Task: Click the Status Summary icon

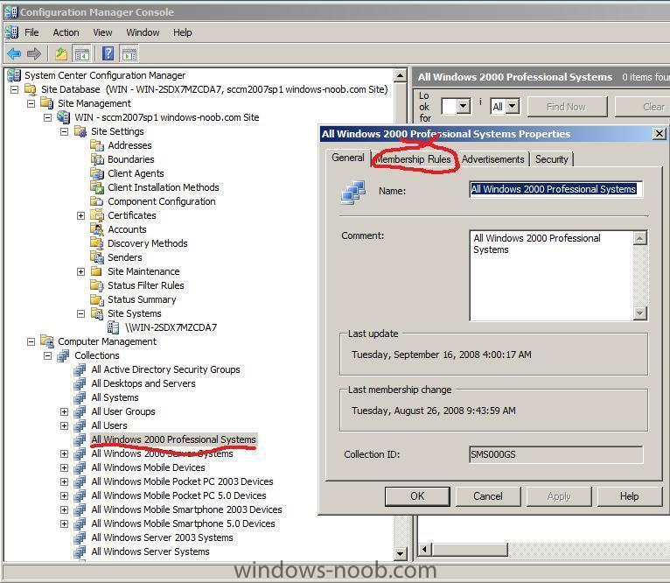Action: pyautogui.click(x=97, y=299)
